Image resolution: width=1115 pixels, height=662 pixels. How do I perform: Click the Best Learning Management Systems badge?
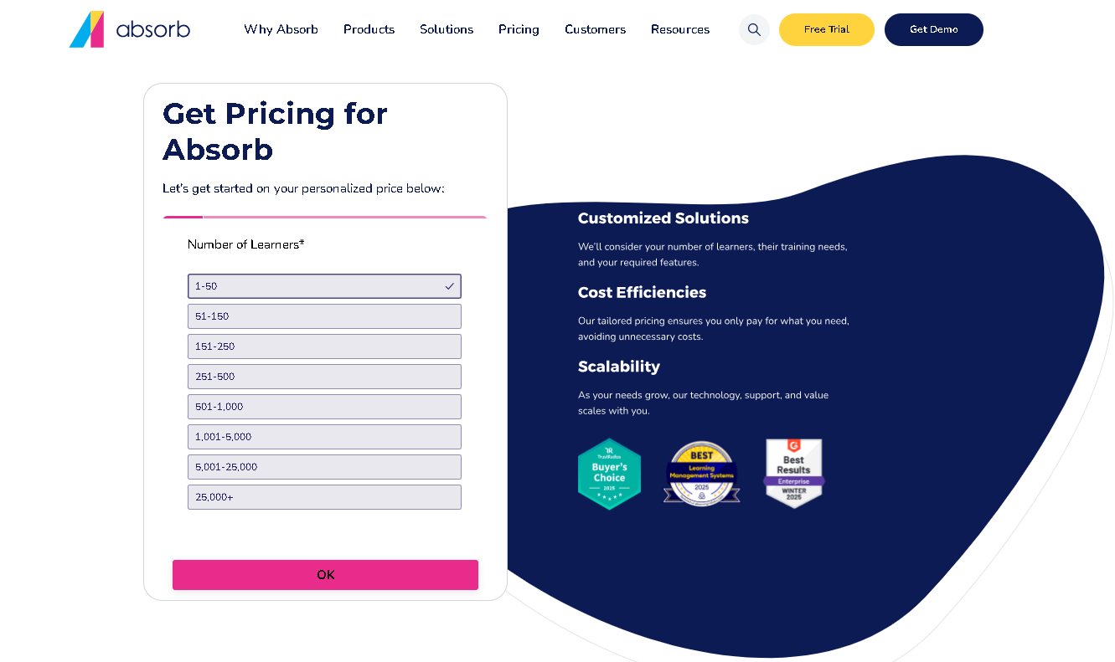tap(701, 474)
